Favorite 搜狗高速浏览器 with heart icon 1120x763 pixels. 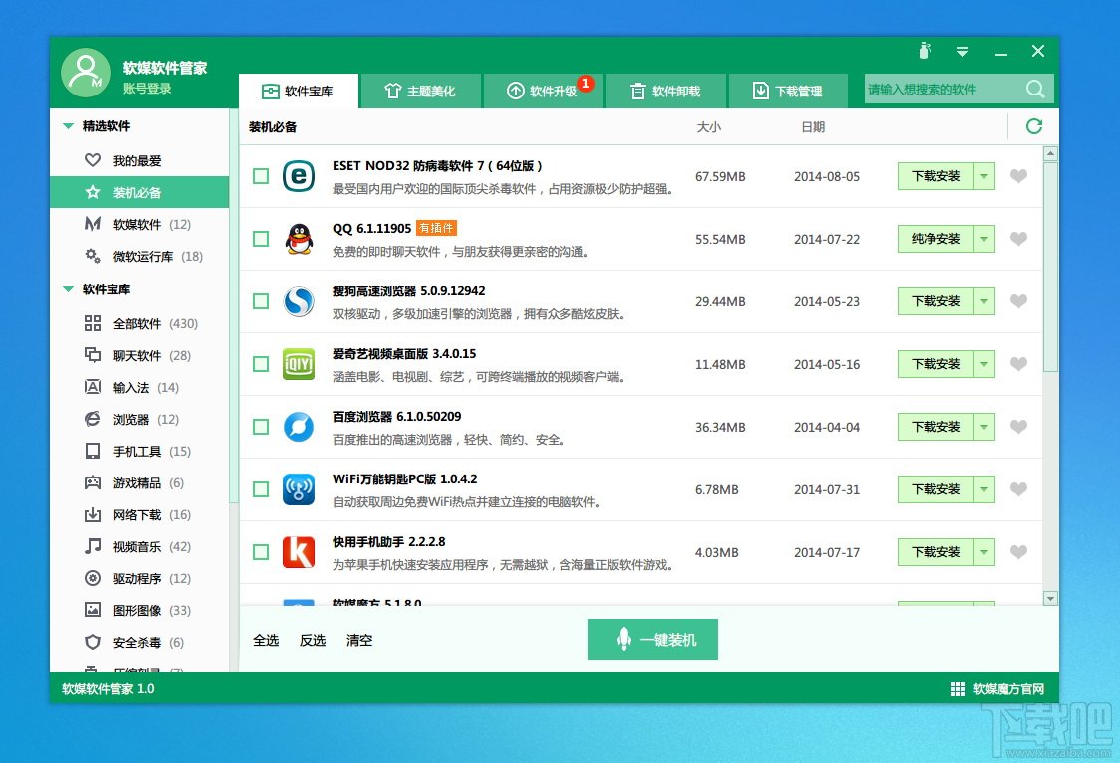(1018, 301)
